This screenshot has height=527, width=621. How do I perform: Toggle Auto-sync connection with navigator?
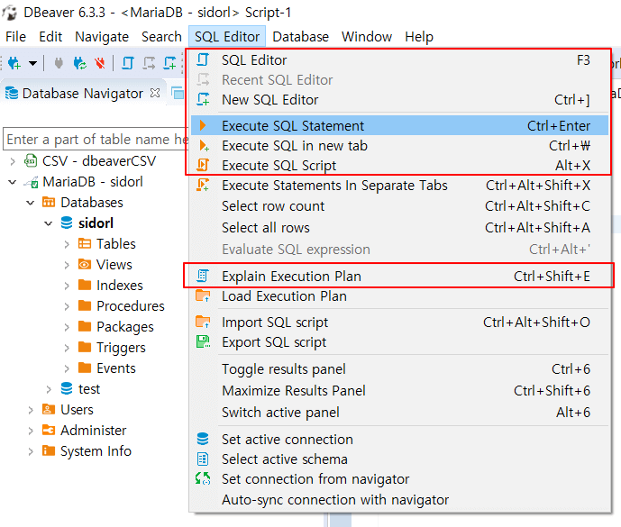point(399,500)
